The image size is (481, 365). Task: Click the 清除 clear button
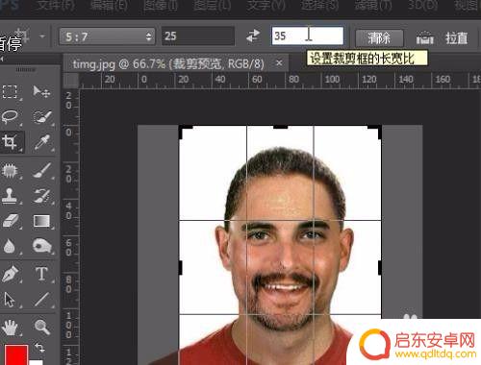(x=379, y=38)
